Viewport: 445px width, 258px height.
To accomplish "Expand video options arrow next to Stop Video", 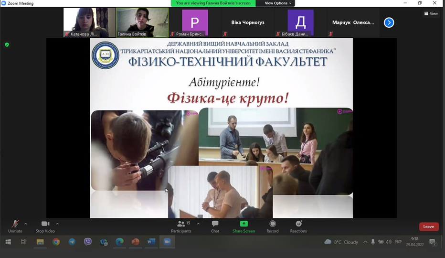I will coord(57,223).
